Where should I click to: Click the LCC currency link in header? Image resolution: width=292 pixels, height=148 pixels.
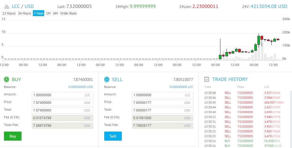click(16, 6)
